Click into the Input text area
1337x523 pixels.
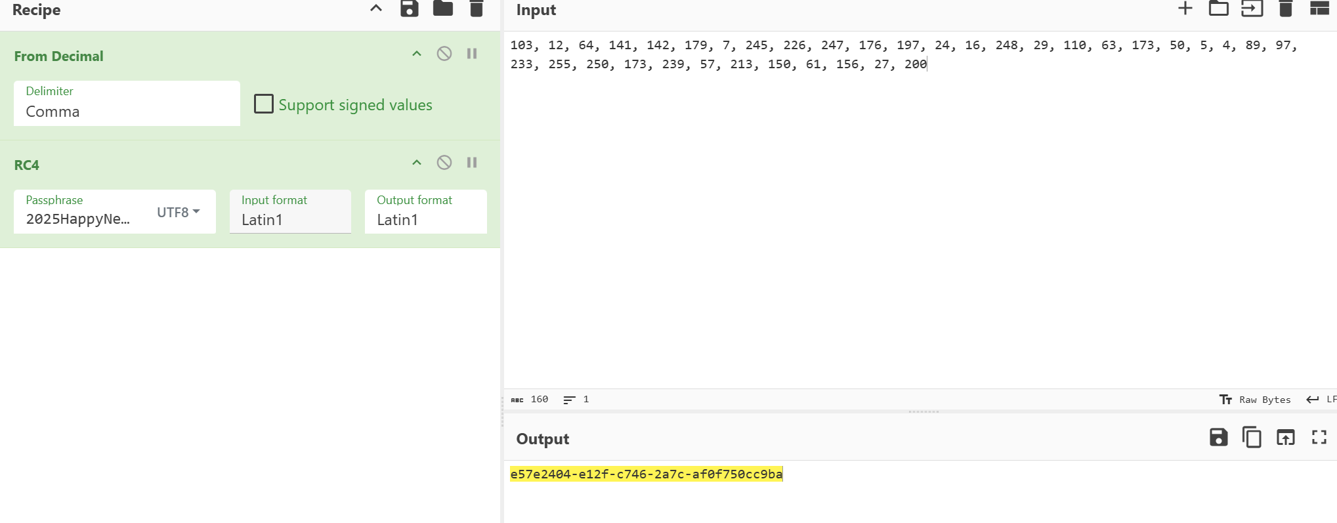(920, 210)
